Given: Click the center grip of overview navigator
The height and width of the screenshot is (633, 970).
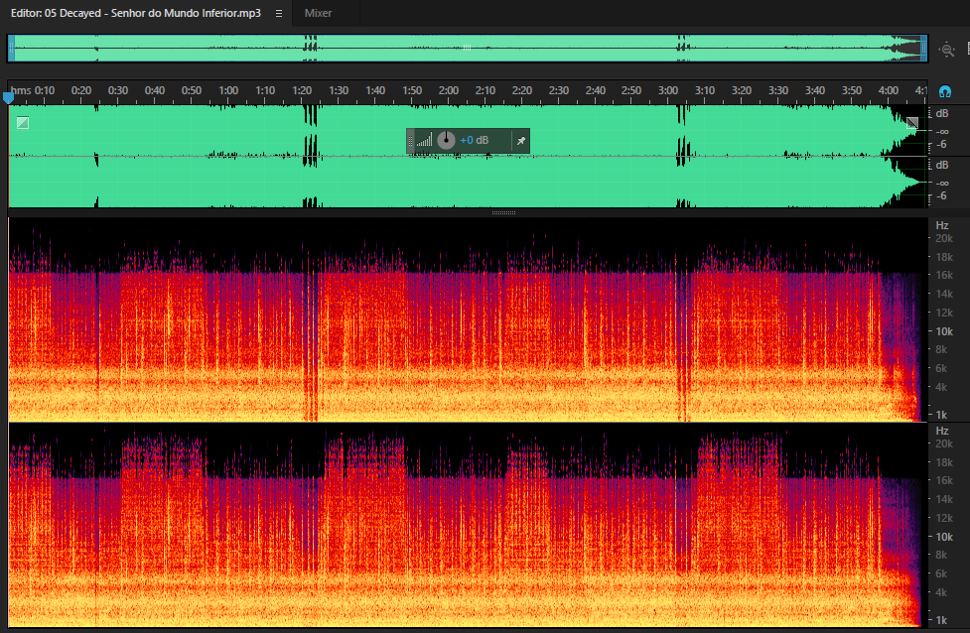Looking at the screenshot, I should click(467, 48).
